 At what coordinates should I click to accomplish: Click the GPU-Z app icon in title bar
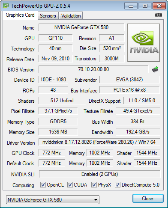point(6,6)
